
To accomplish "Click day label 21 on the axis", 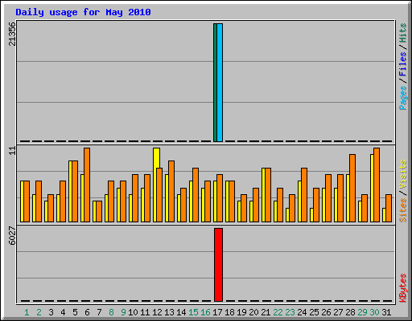I will [x=266, y=312].
